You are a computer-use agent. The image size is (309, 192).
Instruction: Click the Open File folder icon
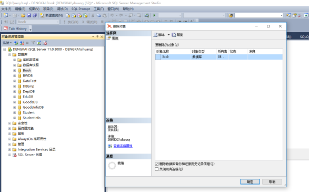pyautogui.click(x=23, y=15)
